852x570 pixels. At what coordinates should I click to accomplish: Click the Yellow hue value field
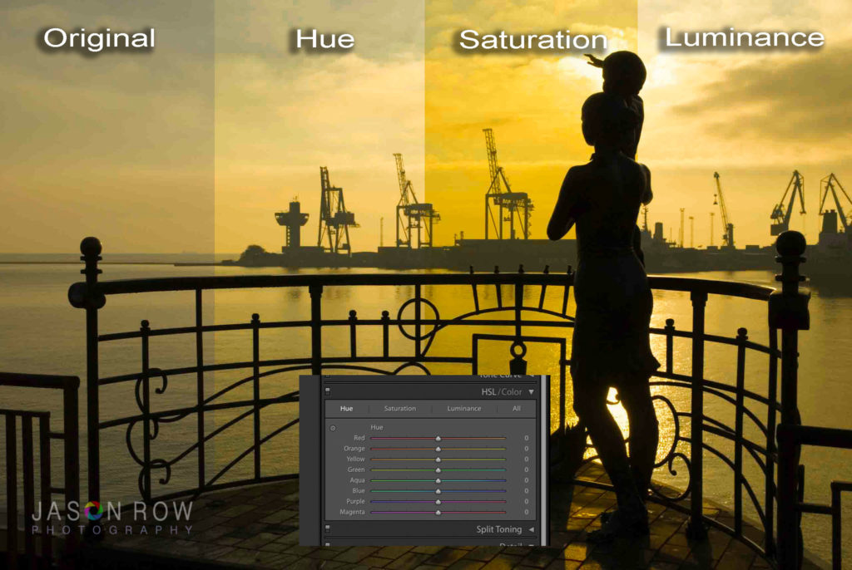526,459
